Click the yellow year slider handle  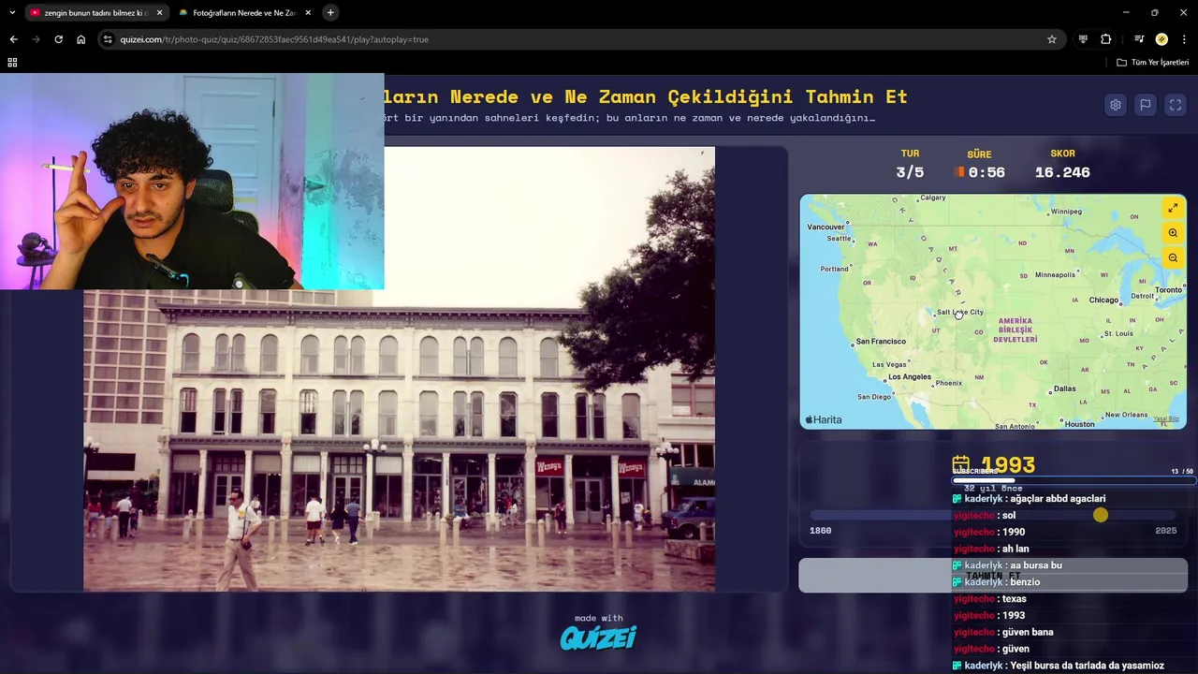pyautogui.click(x=1101, y=515)
